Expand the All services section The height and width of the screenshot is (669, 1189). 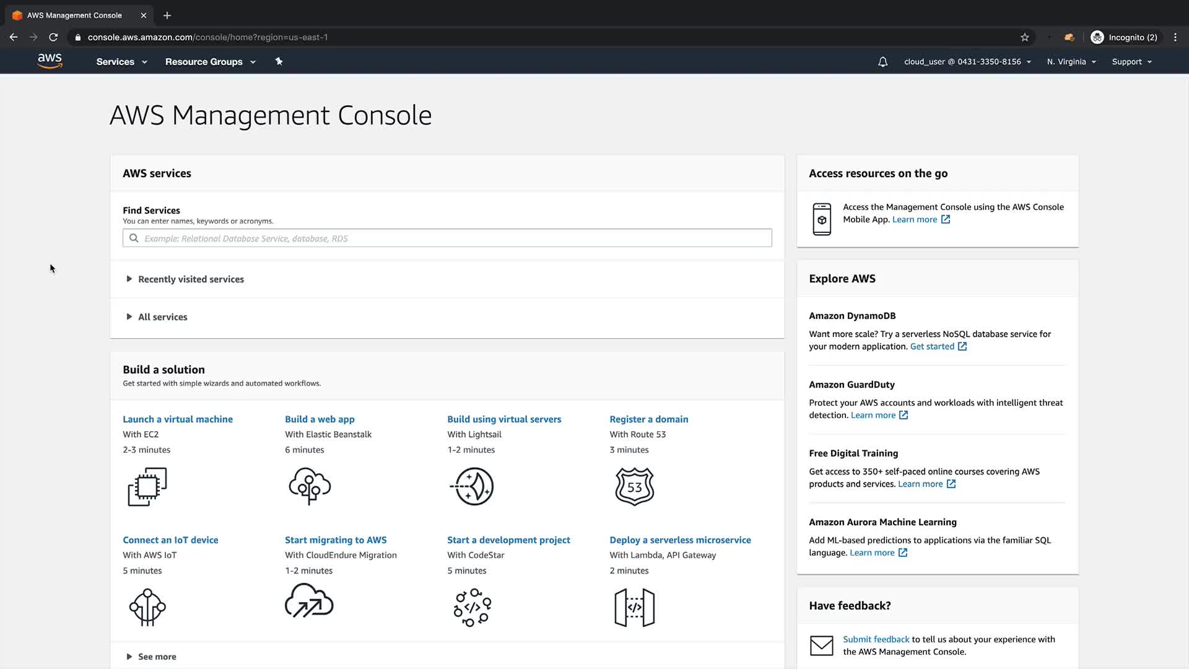pos(162,317)
